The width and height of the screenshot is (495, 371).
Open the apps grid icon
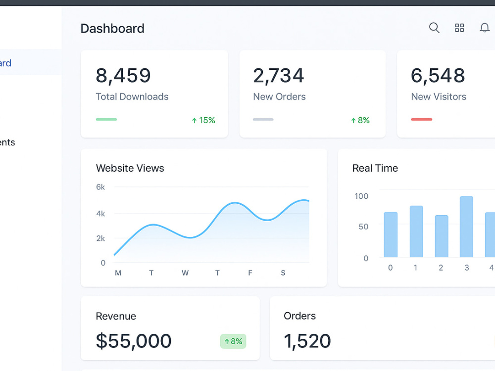click(459, 28)
